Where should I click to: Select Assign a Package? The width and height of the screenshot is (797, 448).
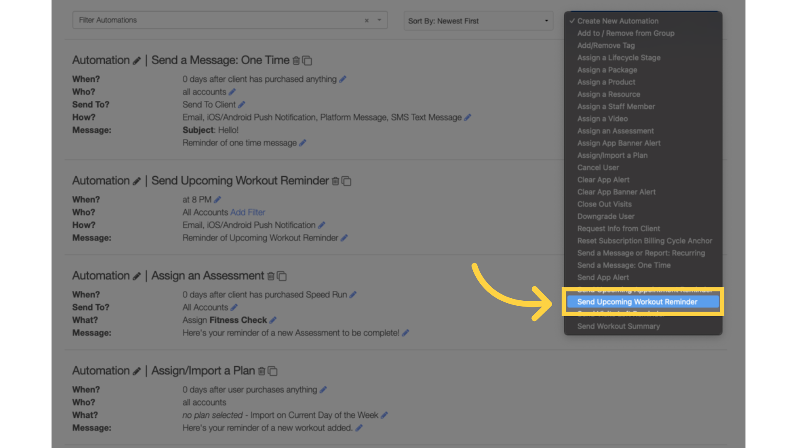tap(643, 70)
